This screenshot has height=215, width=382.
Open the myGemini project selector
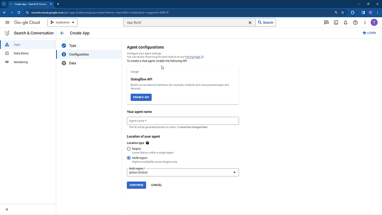point(62,22)
